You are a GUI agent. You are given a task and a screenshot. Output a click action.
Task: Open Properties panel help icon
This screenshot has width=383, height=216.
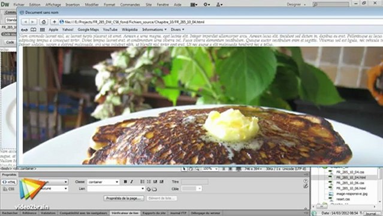(306, 181)
